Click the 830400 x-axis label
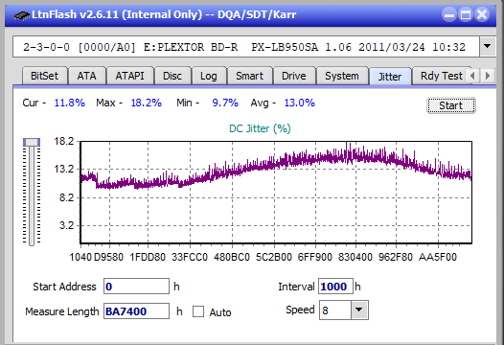Screen dimensions: 504x345 [355, 257]
